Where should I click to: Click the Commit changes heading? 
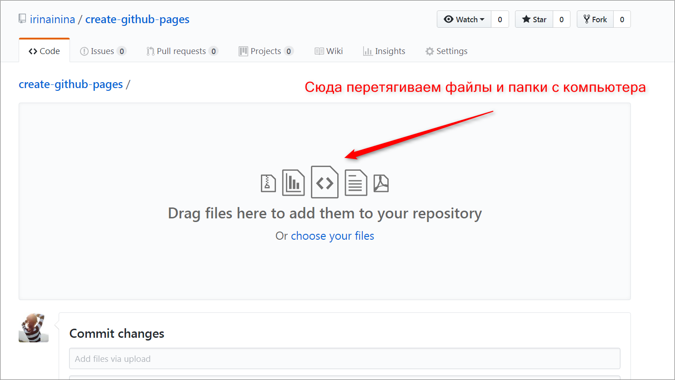(117, 334)
